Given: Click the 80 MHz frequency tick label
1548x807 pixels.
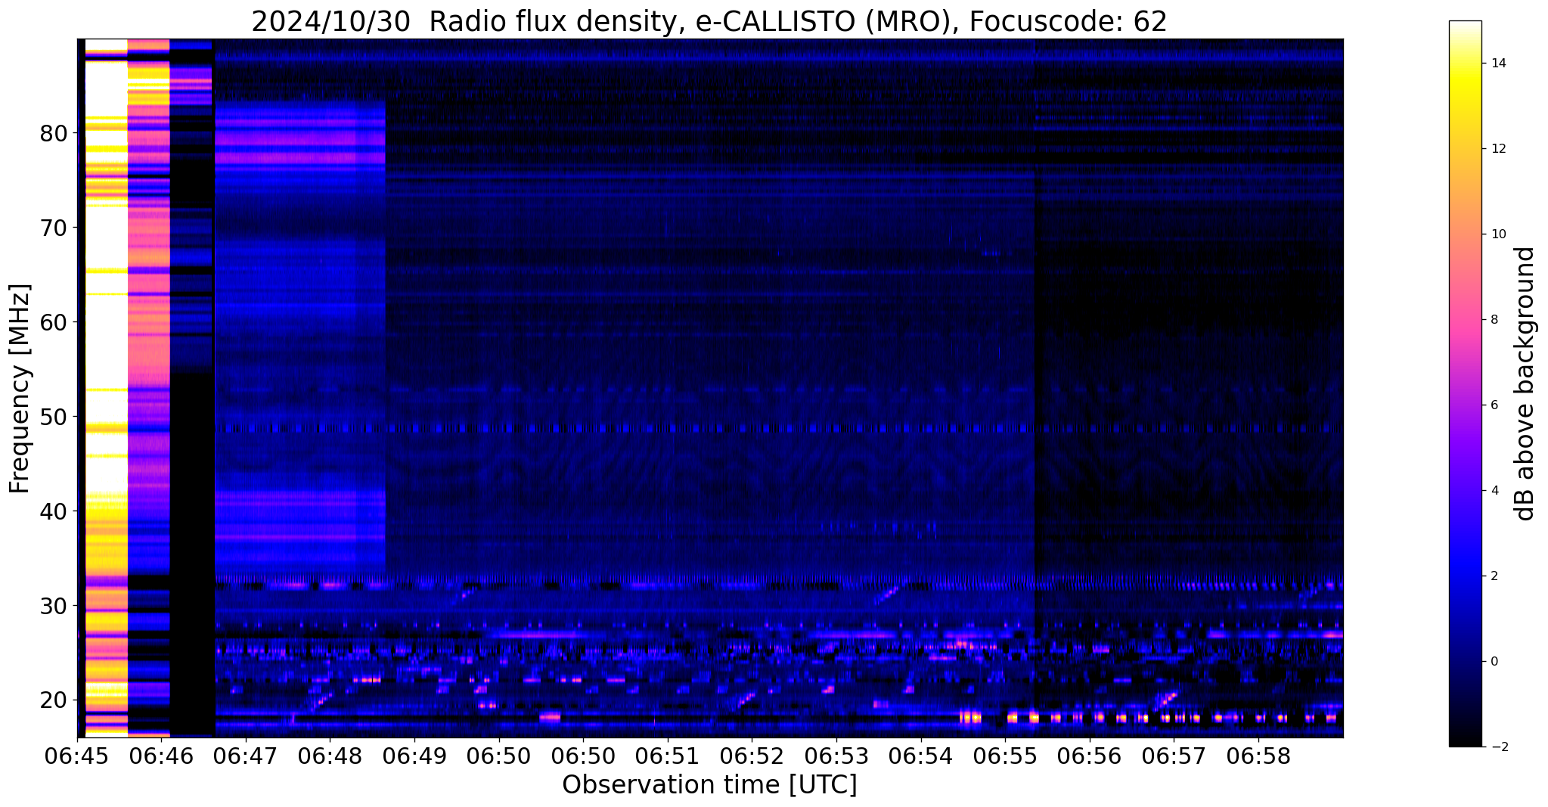Looking at the screenshot, I should (54, 133).
